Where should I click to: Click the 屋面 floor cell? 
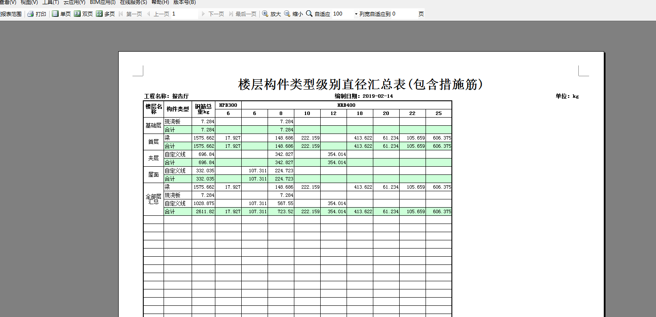tap(154, 175)
